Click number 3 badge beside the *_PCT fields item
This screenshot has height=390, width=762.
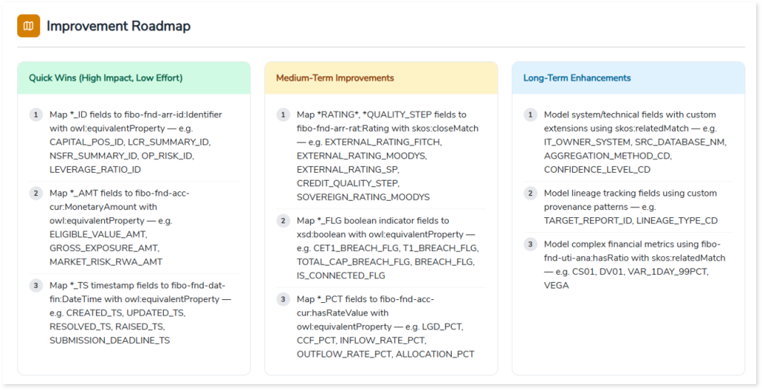click(283, 299)
